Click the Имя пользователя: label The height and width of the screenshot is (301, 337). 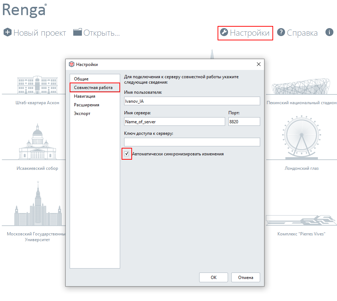tap(143, 92)
